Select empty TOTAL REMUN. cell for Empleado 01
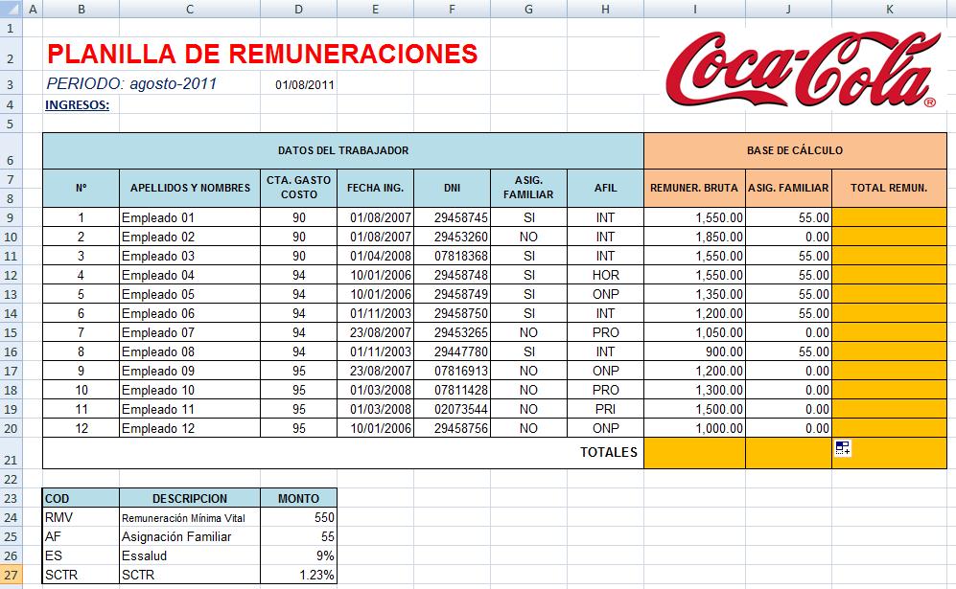Image resolution: width=956 pixels, height=589 pixels. coord(889,217)
